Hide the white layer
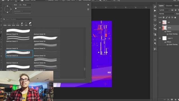 160,28
